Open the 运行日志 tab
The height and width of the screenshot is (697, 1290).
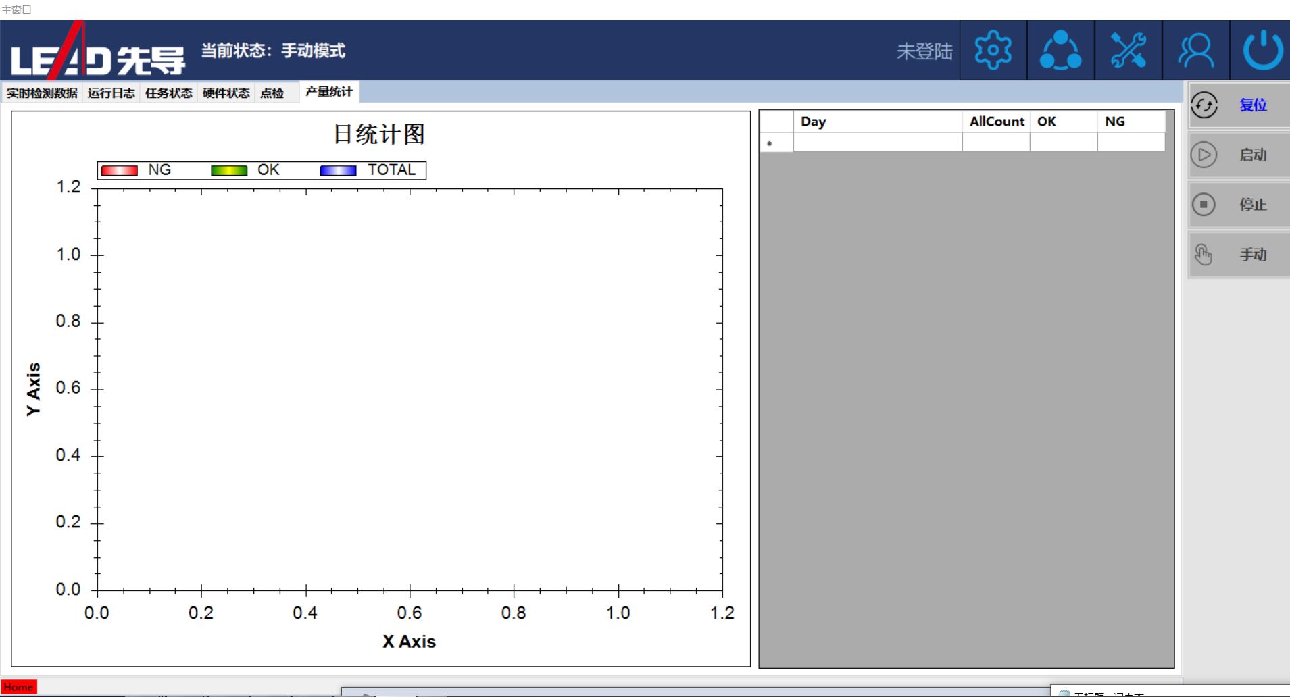click(x=111, y=93)
